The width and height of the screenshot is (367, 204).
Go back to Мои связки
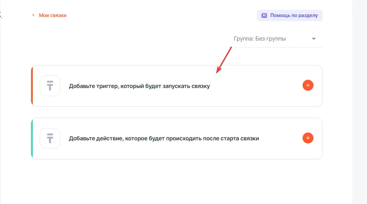click(52, 15)
